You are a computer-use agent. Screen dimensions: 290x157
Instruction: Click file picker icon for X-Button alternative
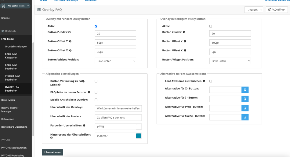pos(245,89)
